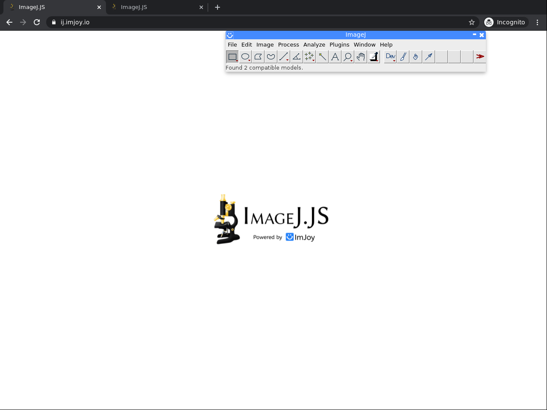Minimize the ImageJ window

(x=474, y=35)
